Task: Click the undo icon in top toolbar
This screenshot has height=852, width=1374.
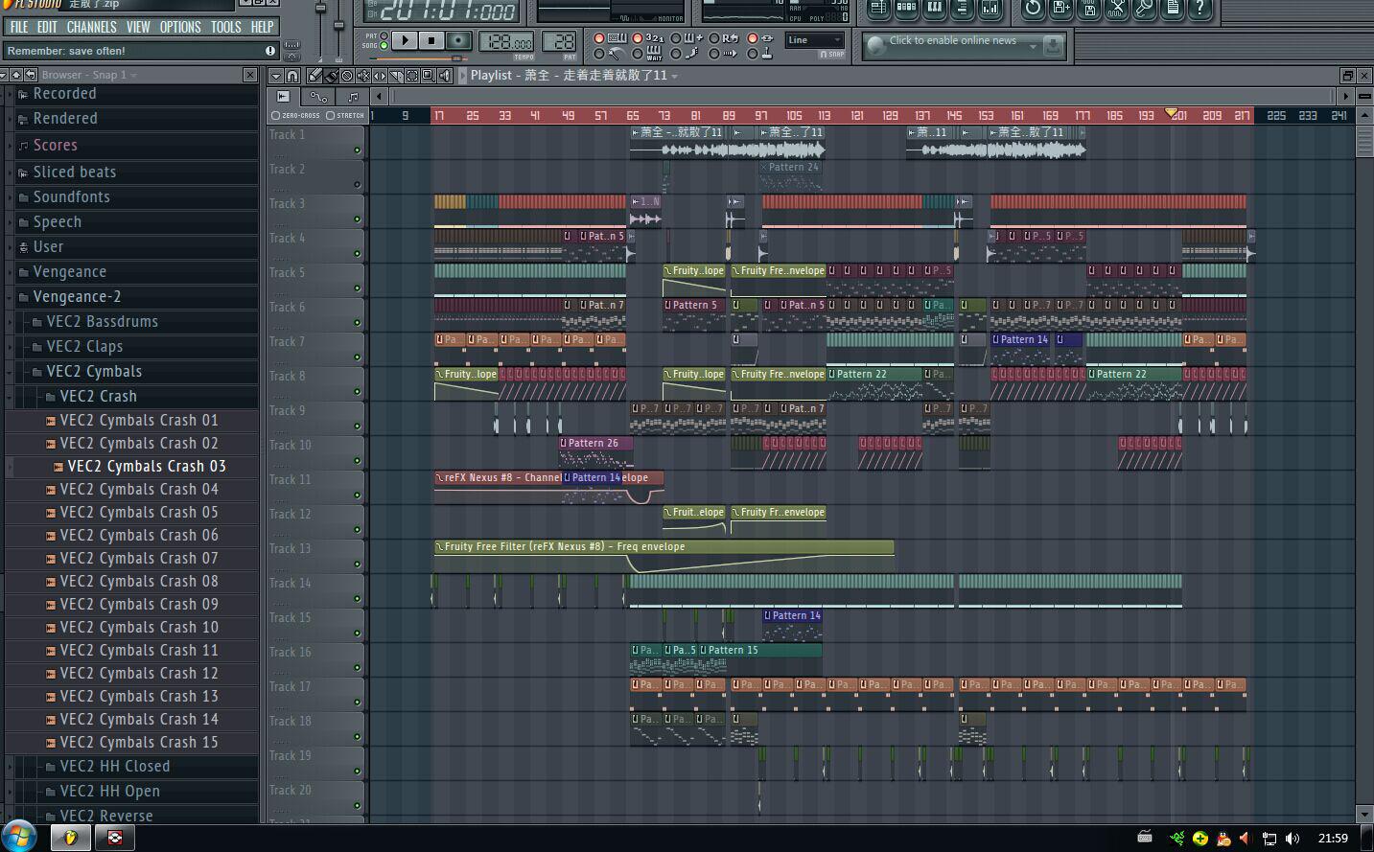Action: (1033, 8)
